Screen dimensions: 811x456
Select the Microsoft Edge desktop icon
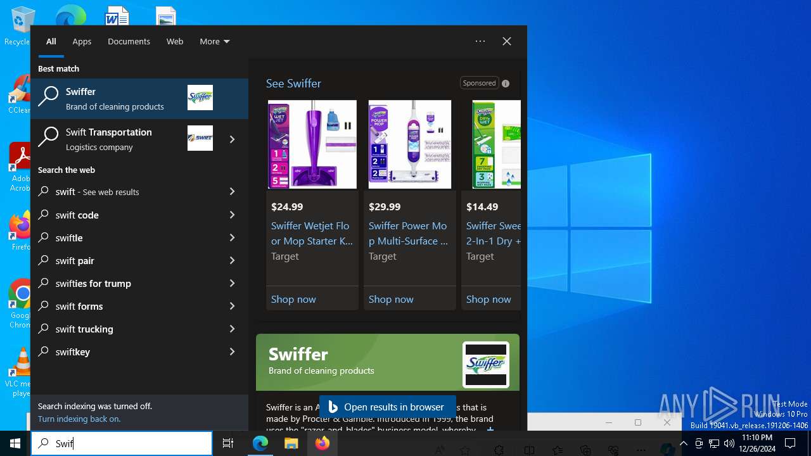coord(70,15)
